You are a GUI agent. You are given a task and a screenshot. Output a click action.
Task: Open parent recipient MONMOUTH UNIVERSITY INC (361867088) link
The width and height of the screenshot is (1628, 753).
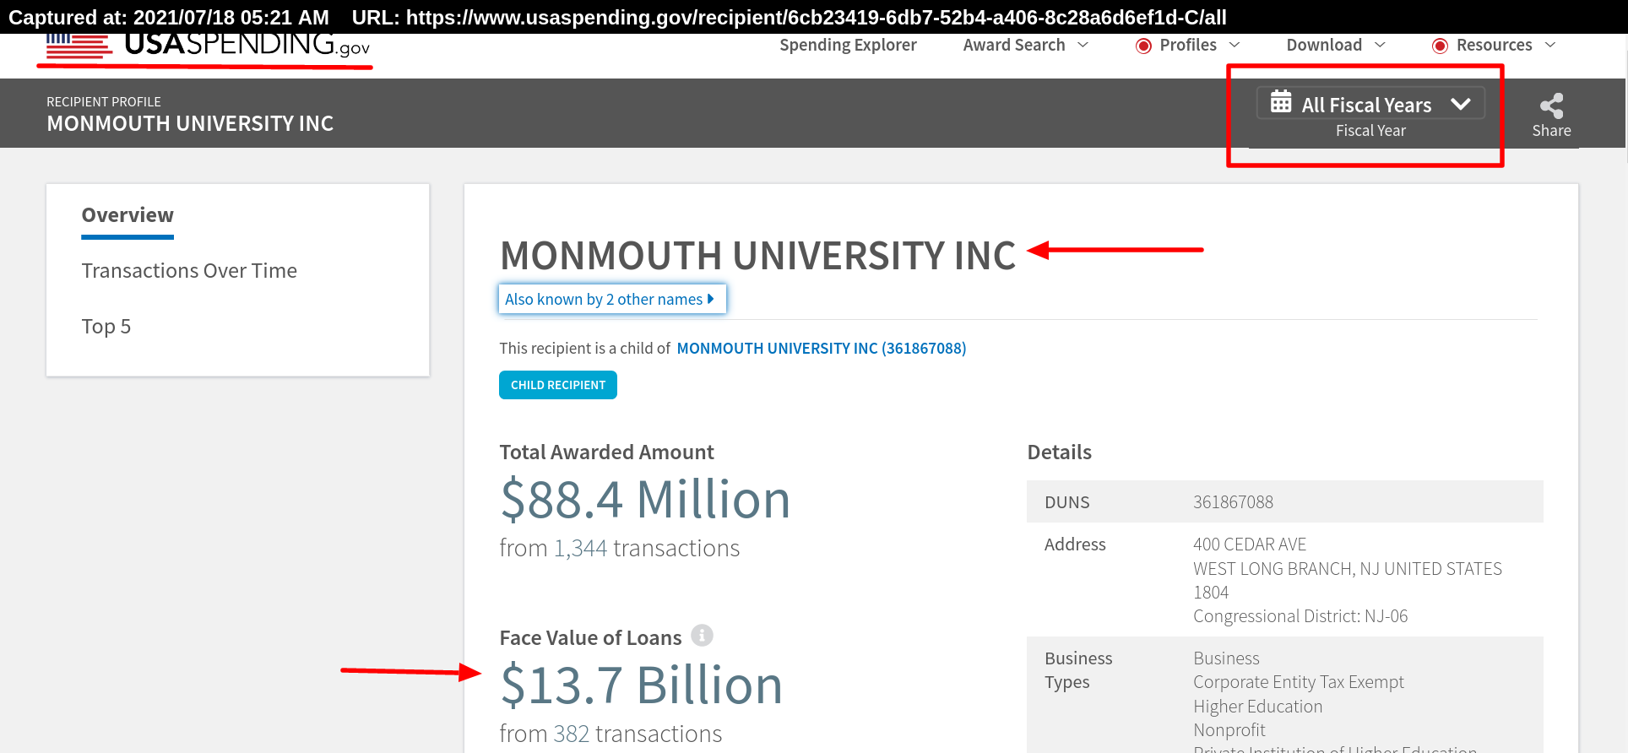[822, 348]
